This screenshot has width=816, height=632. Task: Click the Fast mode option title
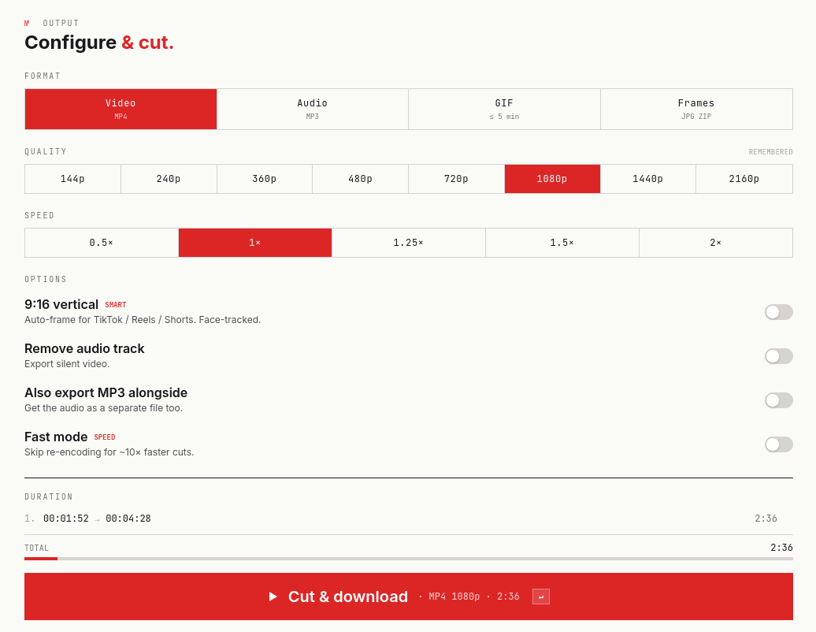coord(56,437)
